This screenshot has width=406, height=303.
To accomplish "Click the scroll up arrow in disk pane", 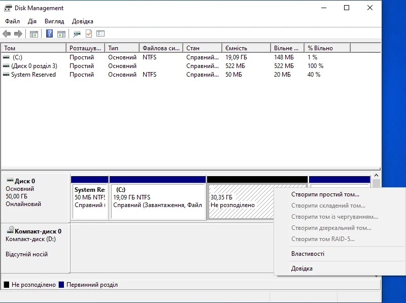I will (376, 176).
